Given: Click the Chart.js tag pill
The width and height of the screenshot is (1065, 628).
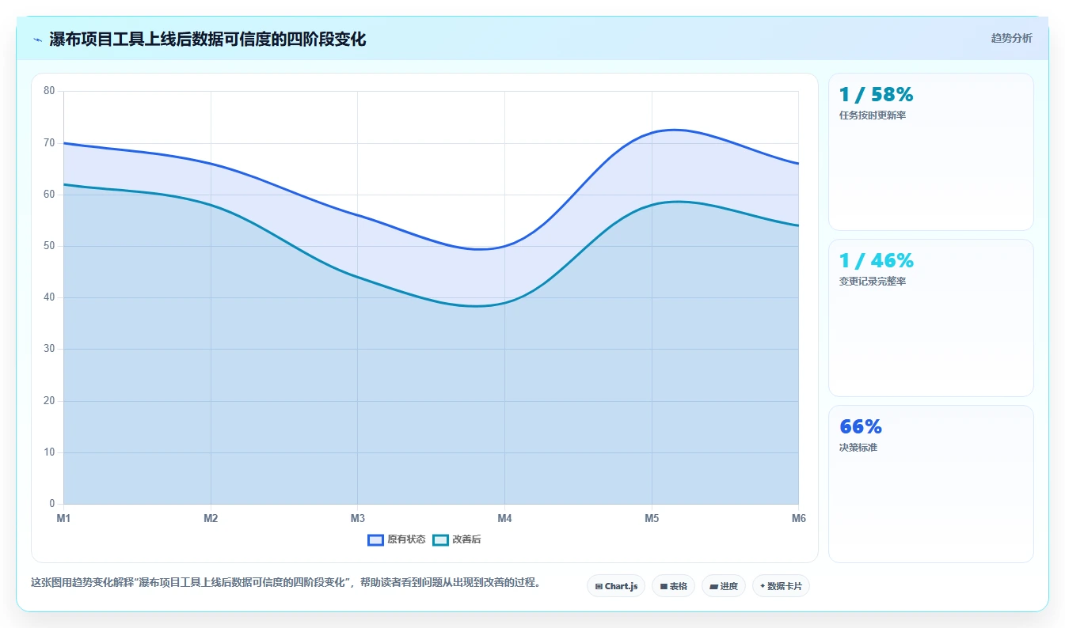Looking at the screenshot, I should coord(616,586).
